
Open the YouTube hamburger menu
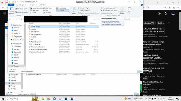(5, 13)
